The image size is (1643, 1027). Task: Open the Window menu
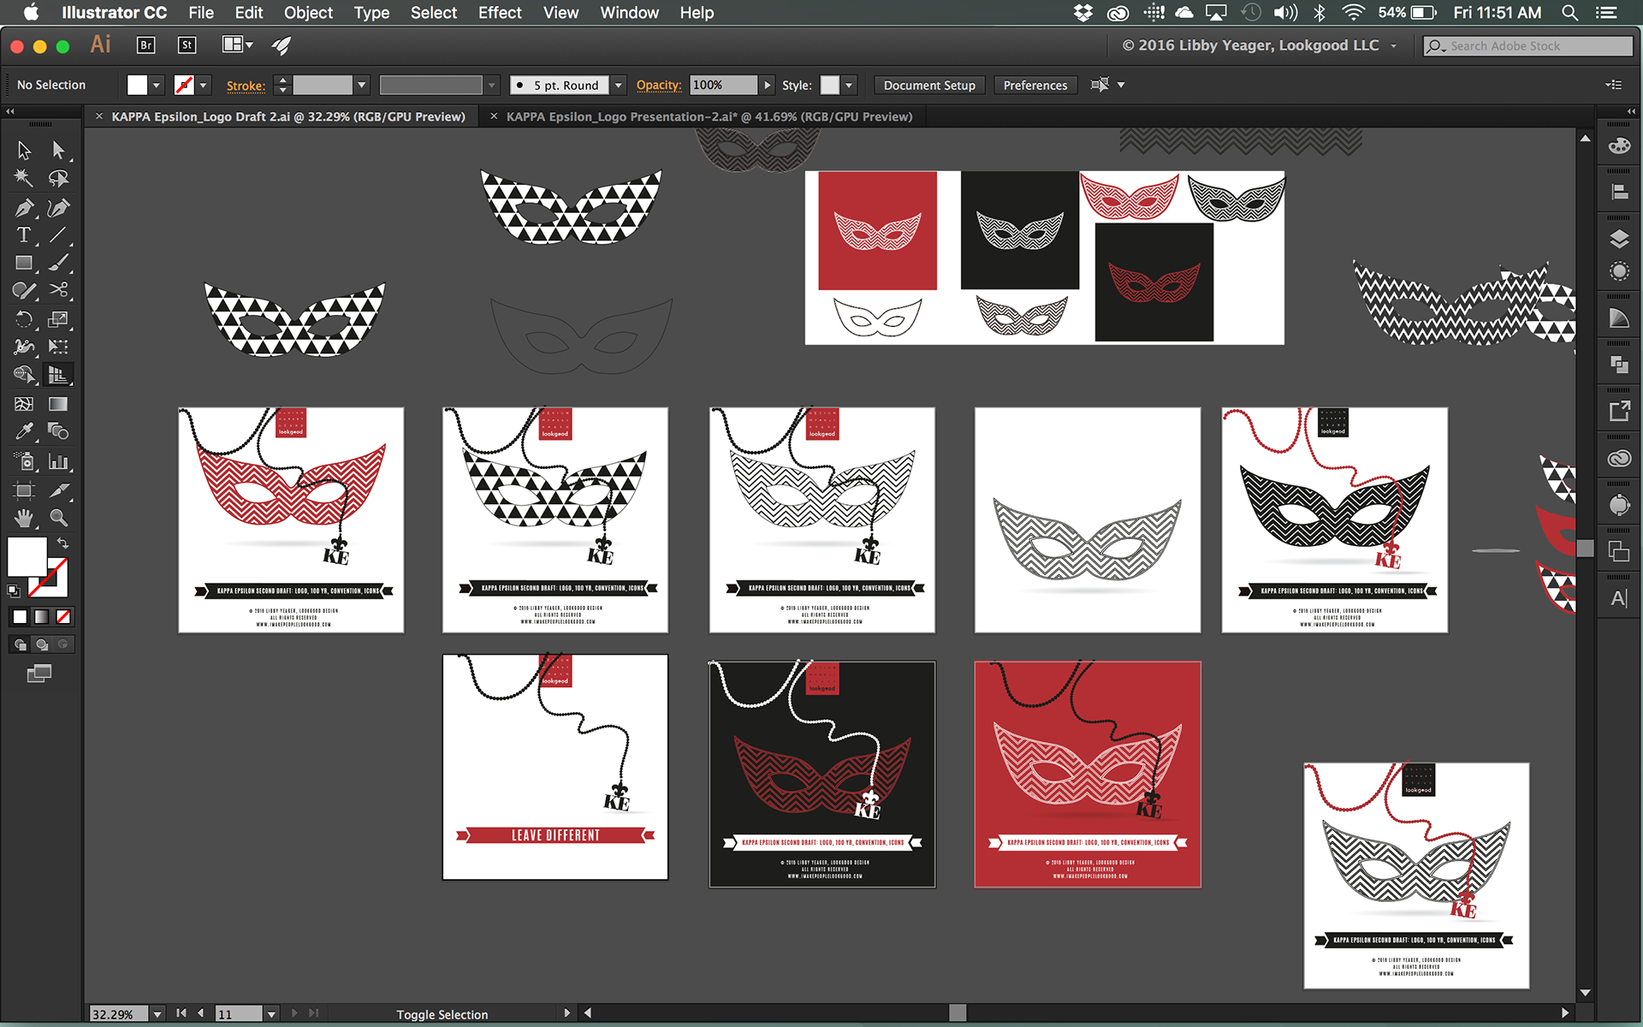point(629,13)
